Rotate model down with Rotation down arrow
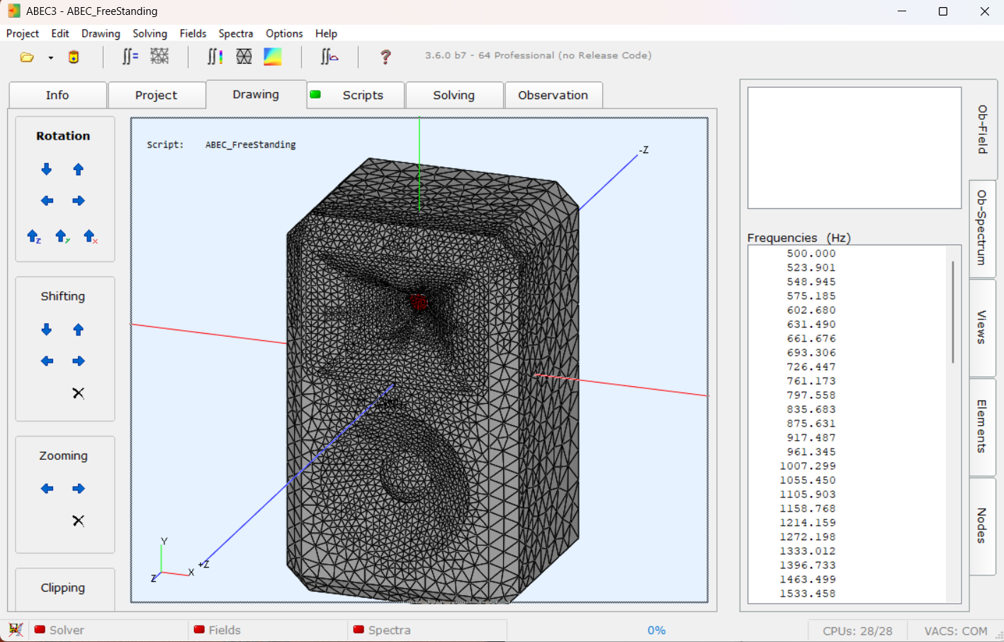Image resolution: width=1004 pixels, height=642 pixels. pos(47,169)
